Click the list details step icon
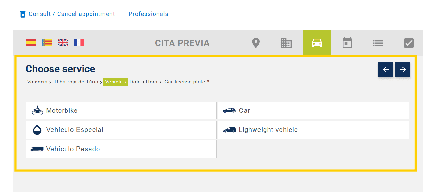Image resolution: width=434 pixels, height=192 pixels. point(378,43)
